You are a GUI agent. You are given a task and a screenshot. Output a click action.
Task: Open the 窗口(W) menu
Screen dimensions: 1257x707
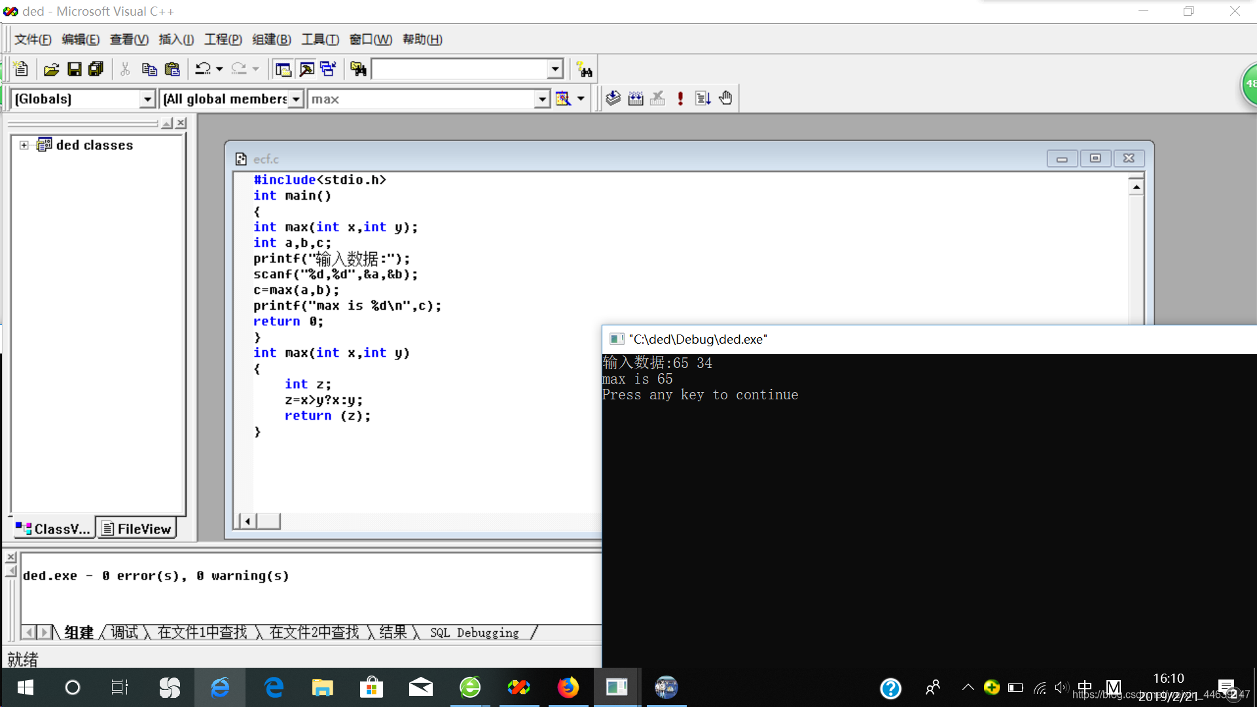pos(371,39)
